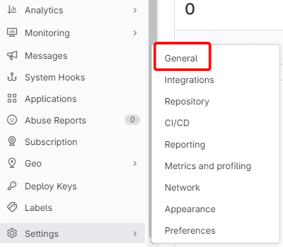
Task: Open Subscription page
Action: [x=51, y=142]
